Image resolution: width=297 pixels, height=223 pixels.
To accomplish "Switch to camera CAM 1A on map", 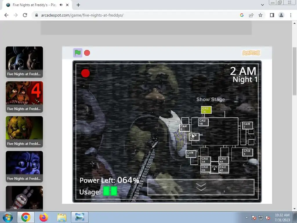I will click(x=206, y=110).
